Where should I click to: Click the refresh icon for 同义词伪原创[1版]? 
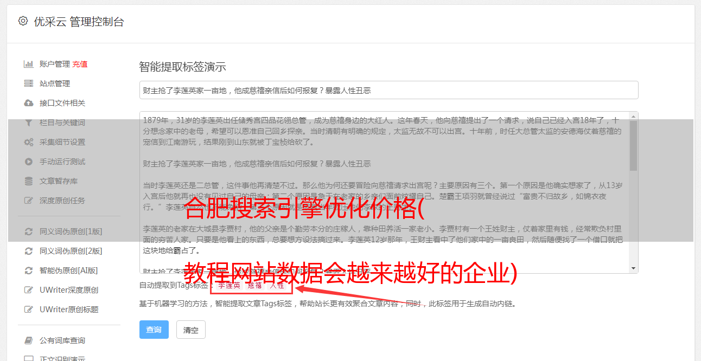pyautogui.click(x=29, y=231)
